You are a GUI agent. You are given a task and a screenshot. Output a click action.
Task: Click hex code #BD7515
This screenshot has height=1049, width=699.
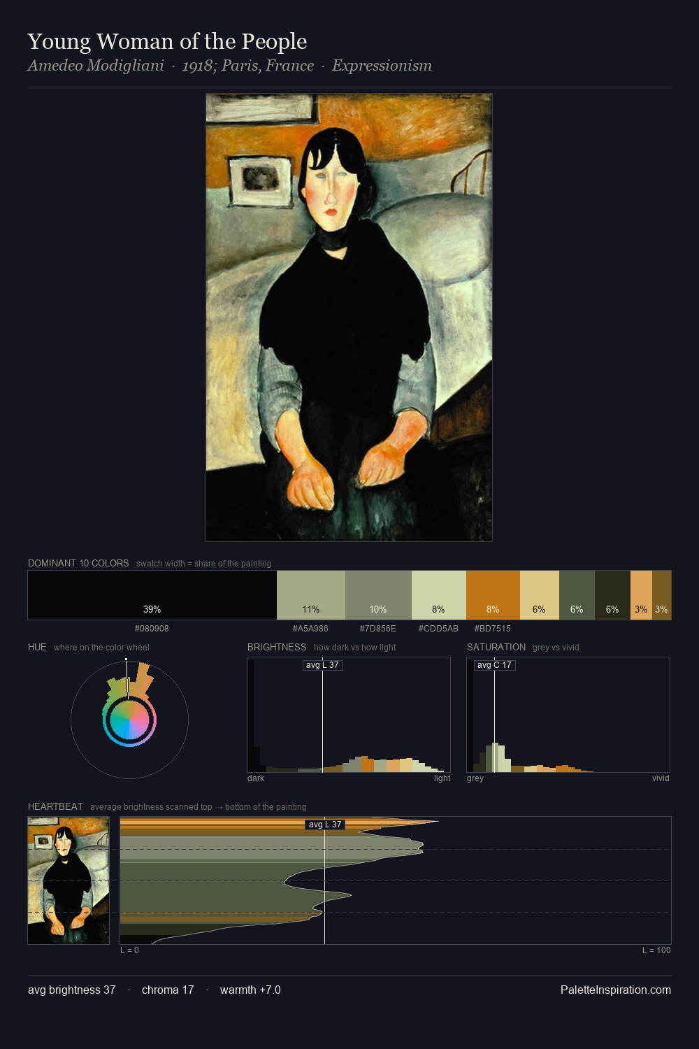click(493, 629)
